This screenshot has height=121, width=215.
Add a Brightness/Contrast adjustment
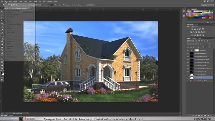coord(192,29)
